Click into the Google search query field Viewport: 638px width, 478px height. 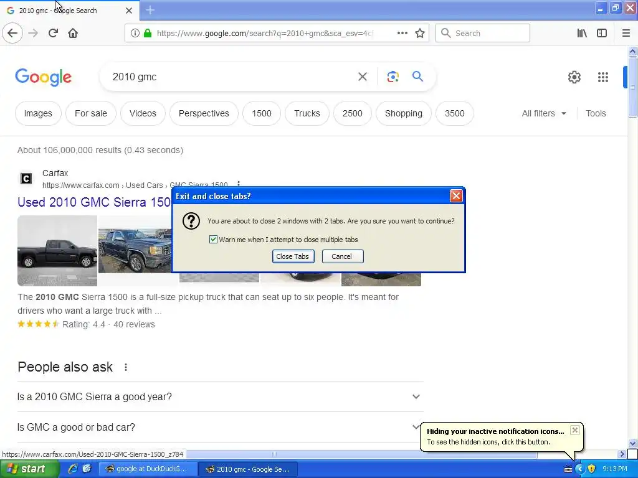[x=232, y=77]
